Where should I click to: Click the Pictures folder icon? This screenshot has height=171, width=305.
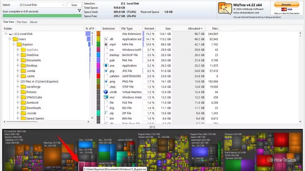click(x=23, y=92)
